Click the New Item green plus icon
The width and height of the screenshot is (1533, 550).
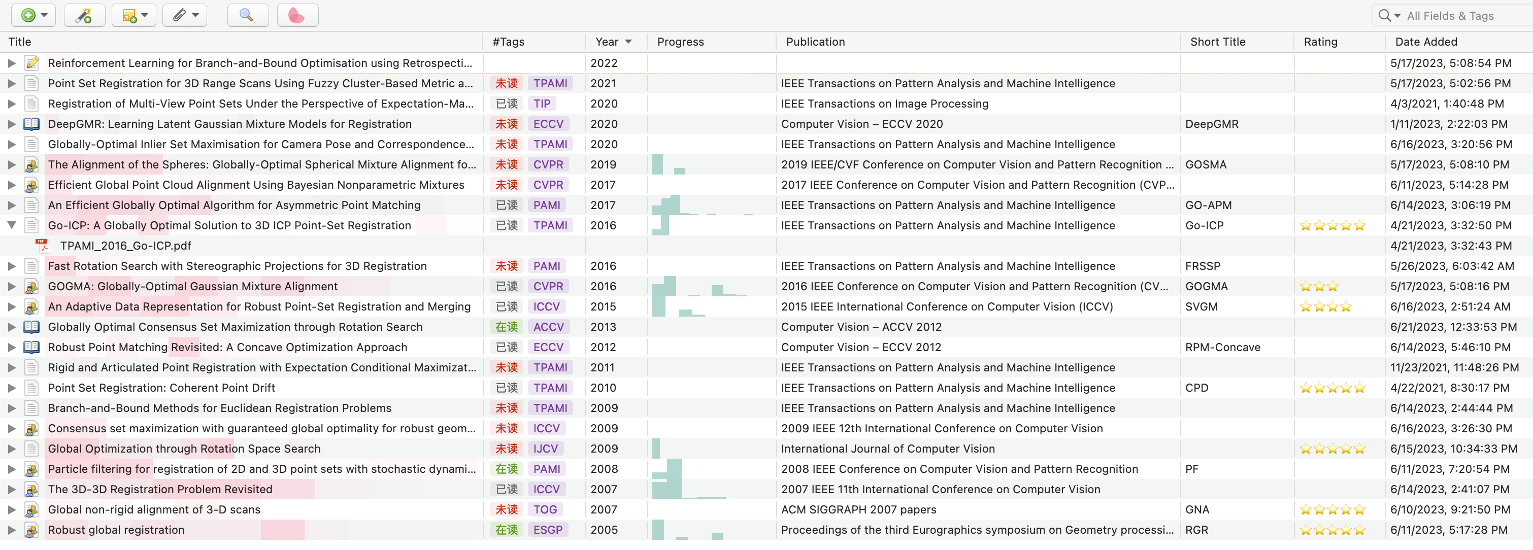click(27, 15)
